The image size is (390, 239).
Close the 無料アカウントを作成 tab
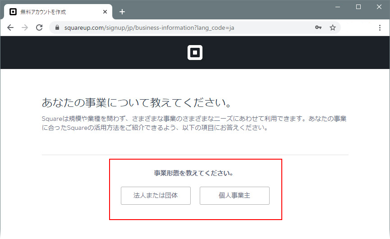point(106,12)
